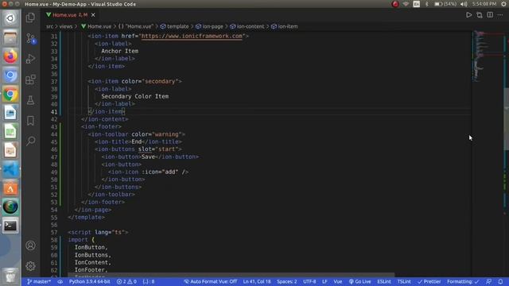
Task: Open the Source Control view
Action: tap(30, 38)
